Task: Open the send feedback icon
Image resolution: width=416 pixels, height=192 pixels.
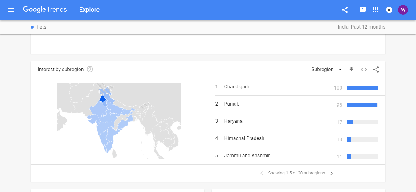Action: (x=363, y=10)
